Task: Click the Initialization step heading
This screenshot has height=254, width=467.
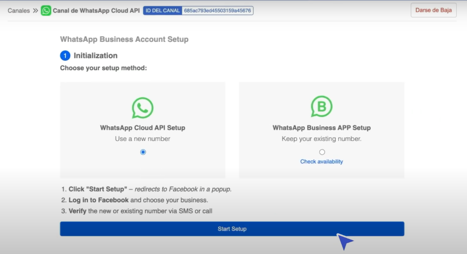Action: [x=95, y=55]
